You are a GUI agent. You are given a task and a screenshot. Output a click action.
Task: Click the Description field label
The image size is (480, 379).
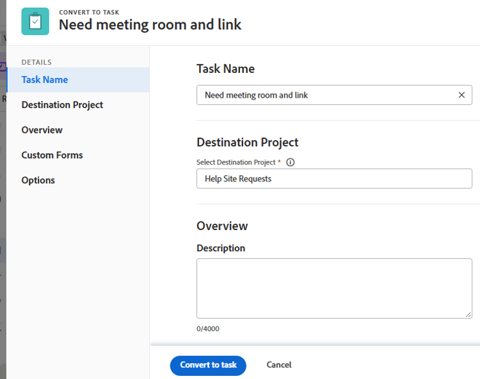pyautogui.click(x=221, y=248)
